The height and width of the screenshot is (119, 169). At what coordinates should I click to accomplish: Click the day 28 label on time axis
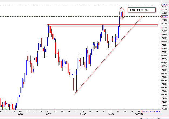tap(104, 111)
